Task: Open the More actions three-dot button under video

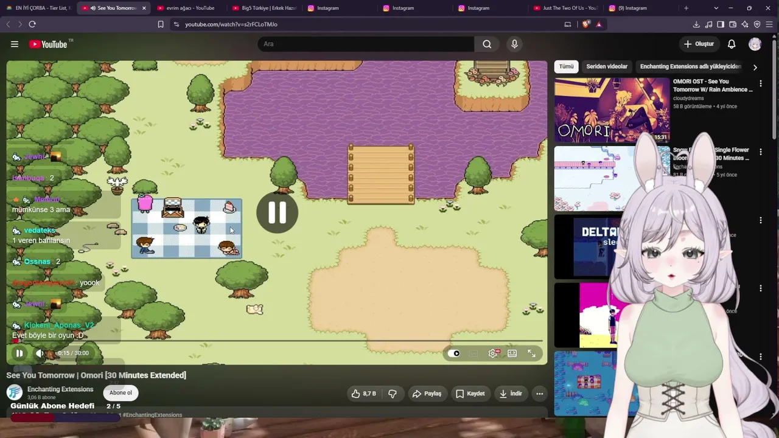Action: coord(539,394)
